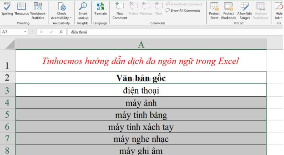Click Unshare Workbook

260,11
